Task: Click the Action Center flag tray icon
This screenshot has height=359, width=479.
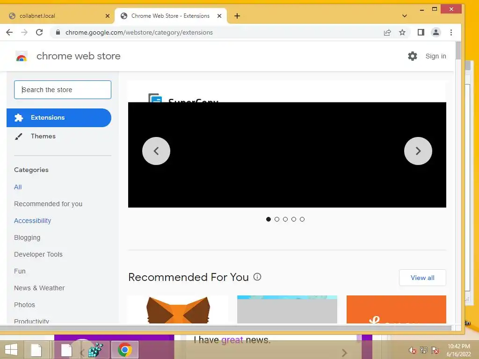Action: (435, 350)
